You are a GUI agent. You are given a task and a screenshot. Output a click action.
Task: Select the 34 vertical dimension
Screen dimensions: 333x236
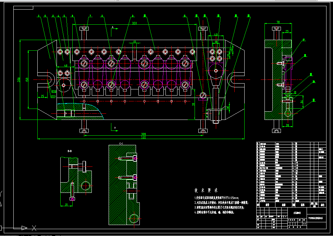coord(301,102)
